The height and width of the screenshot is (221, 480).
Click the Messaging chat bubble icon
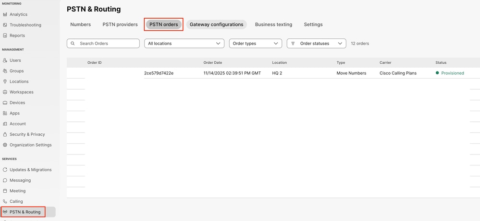click(x=5, y=180)
